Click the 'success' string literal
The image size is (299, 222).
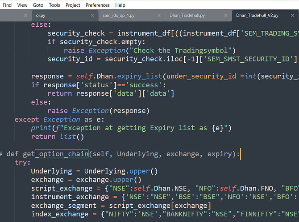(144, 85)
